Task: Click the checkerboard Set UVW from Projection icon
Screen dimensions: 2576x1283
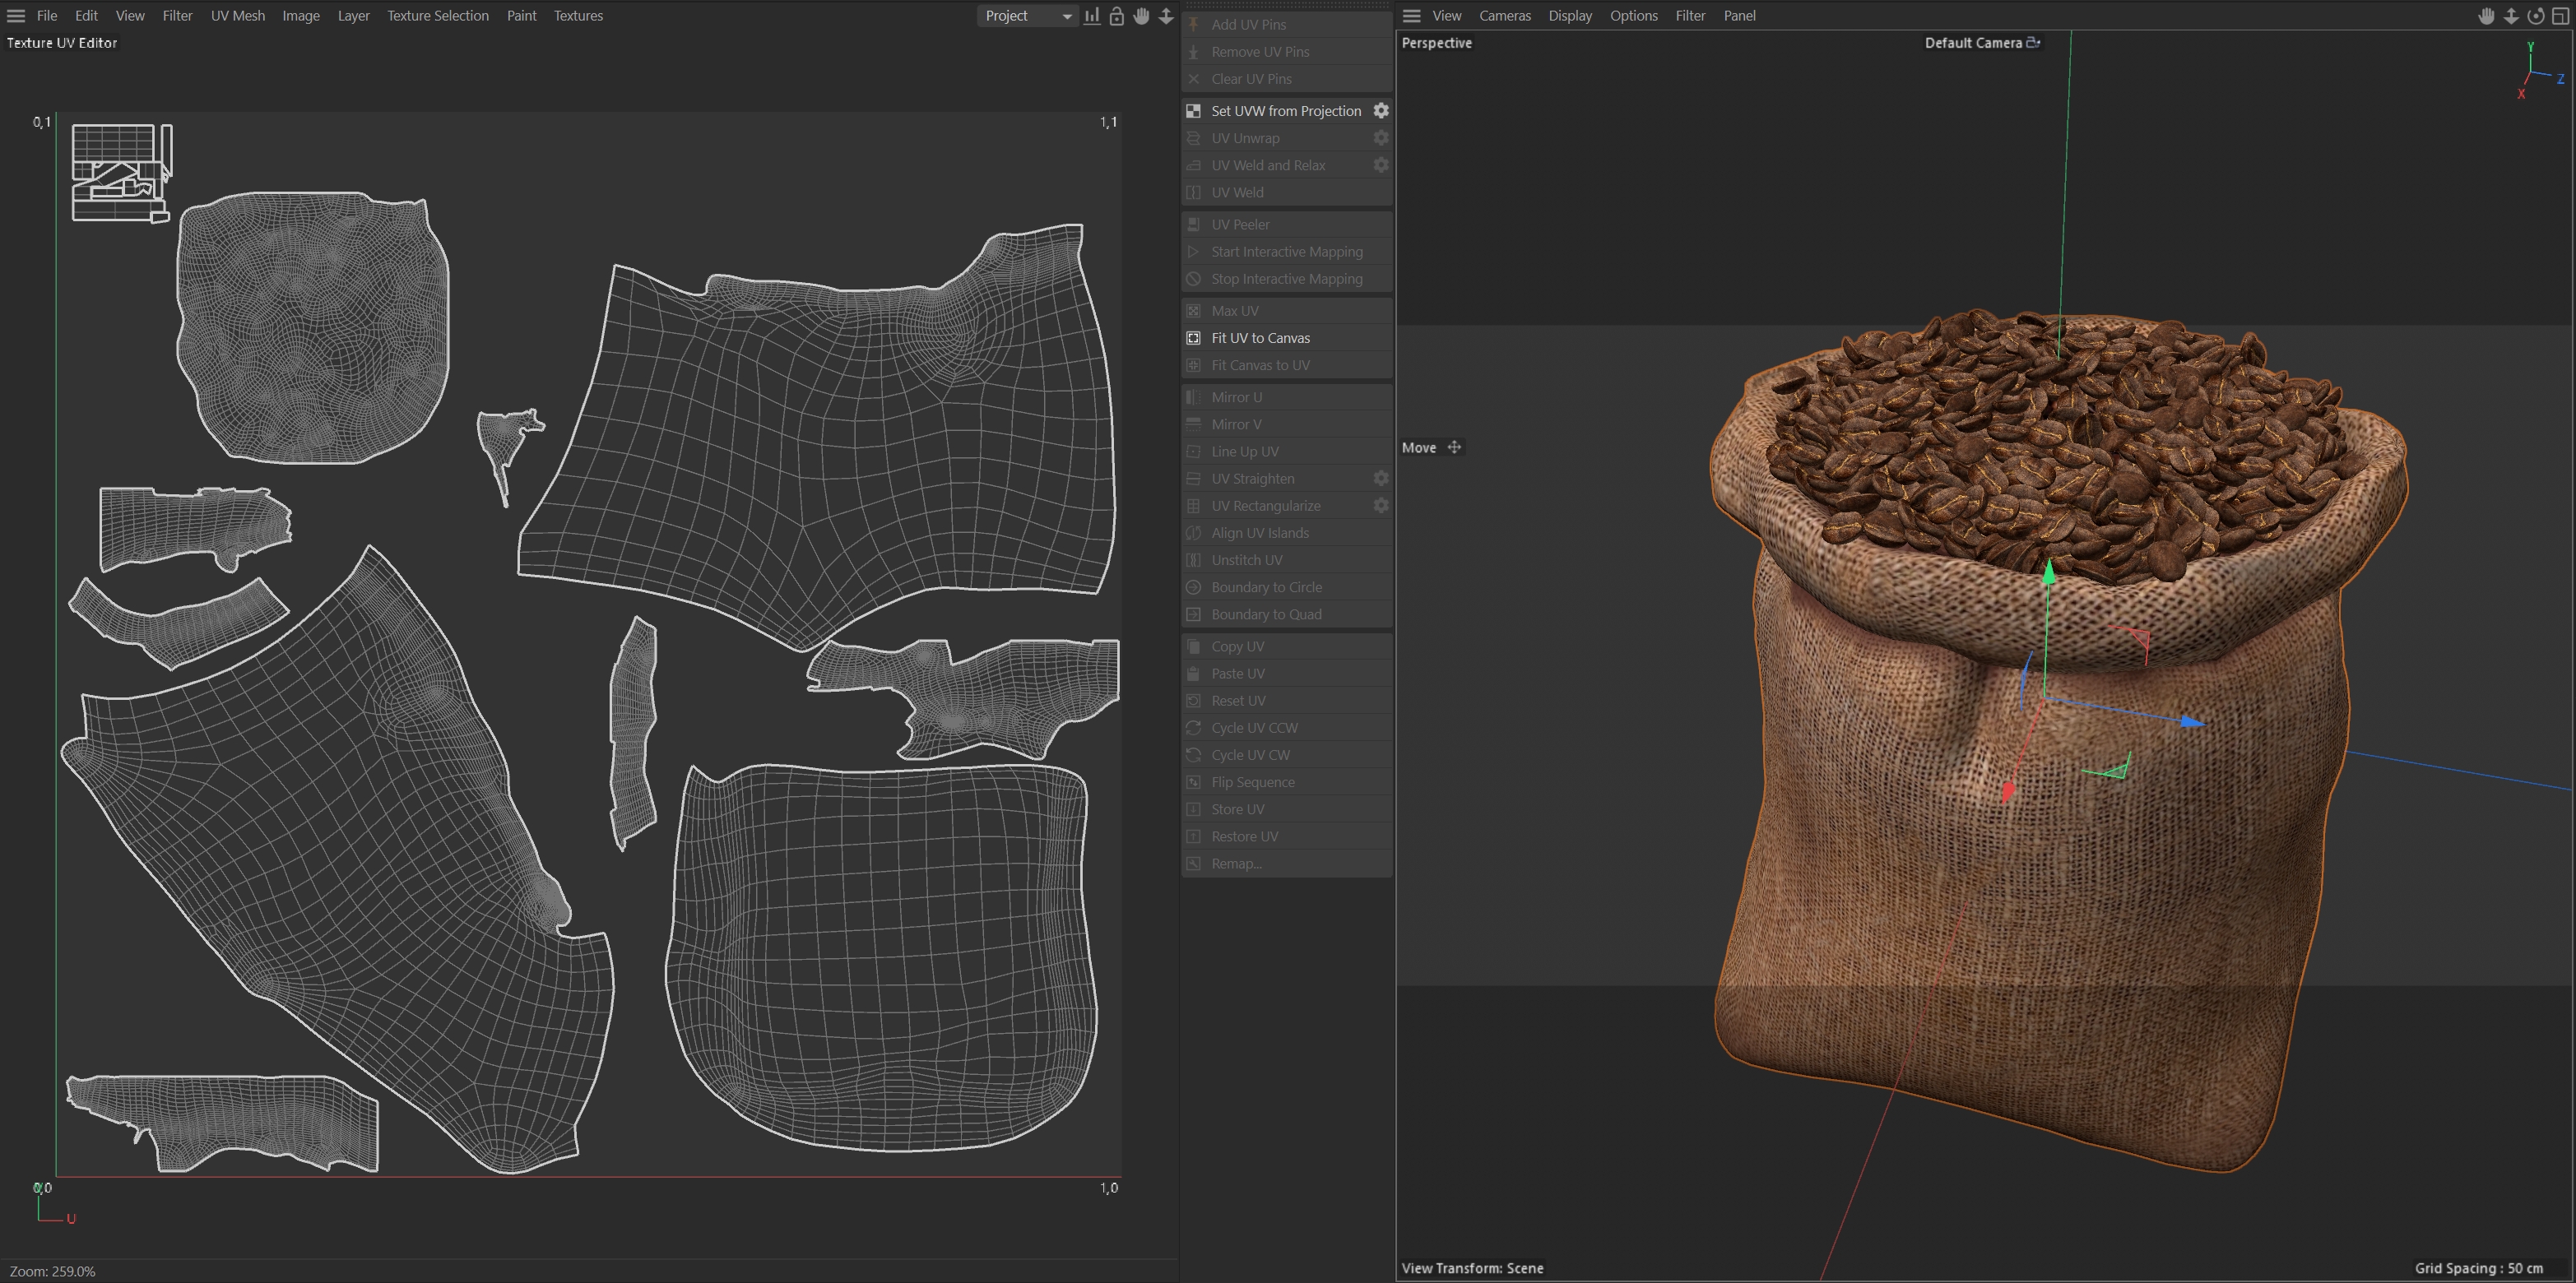Action: point(1193,111)
